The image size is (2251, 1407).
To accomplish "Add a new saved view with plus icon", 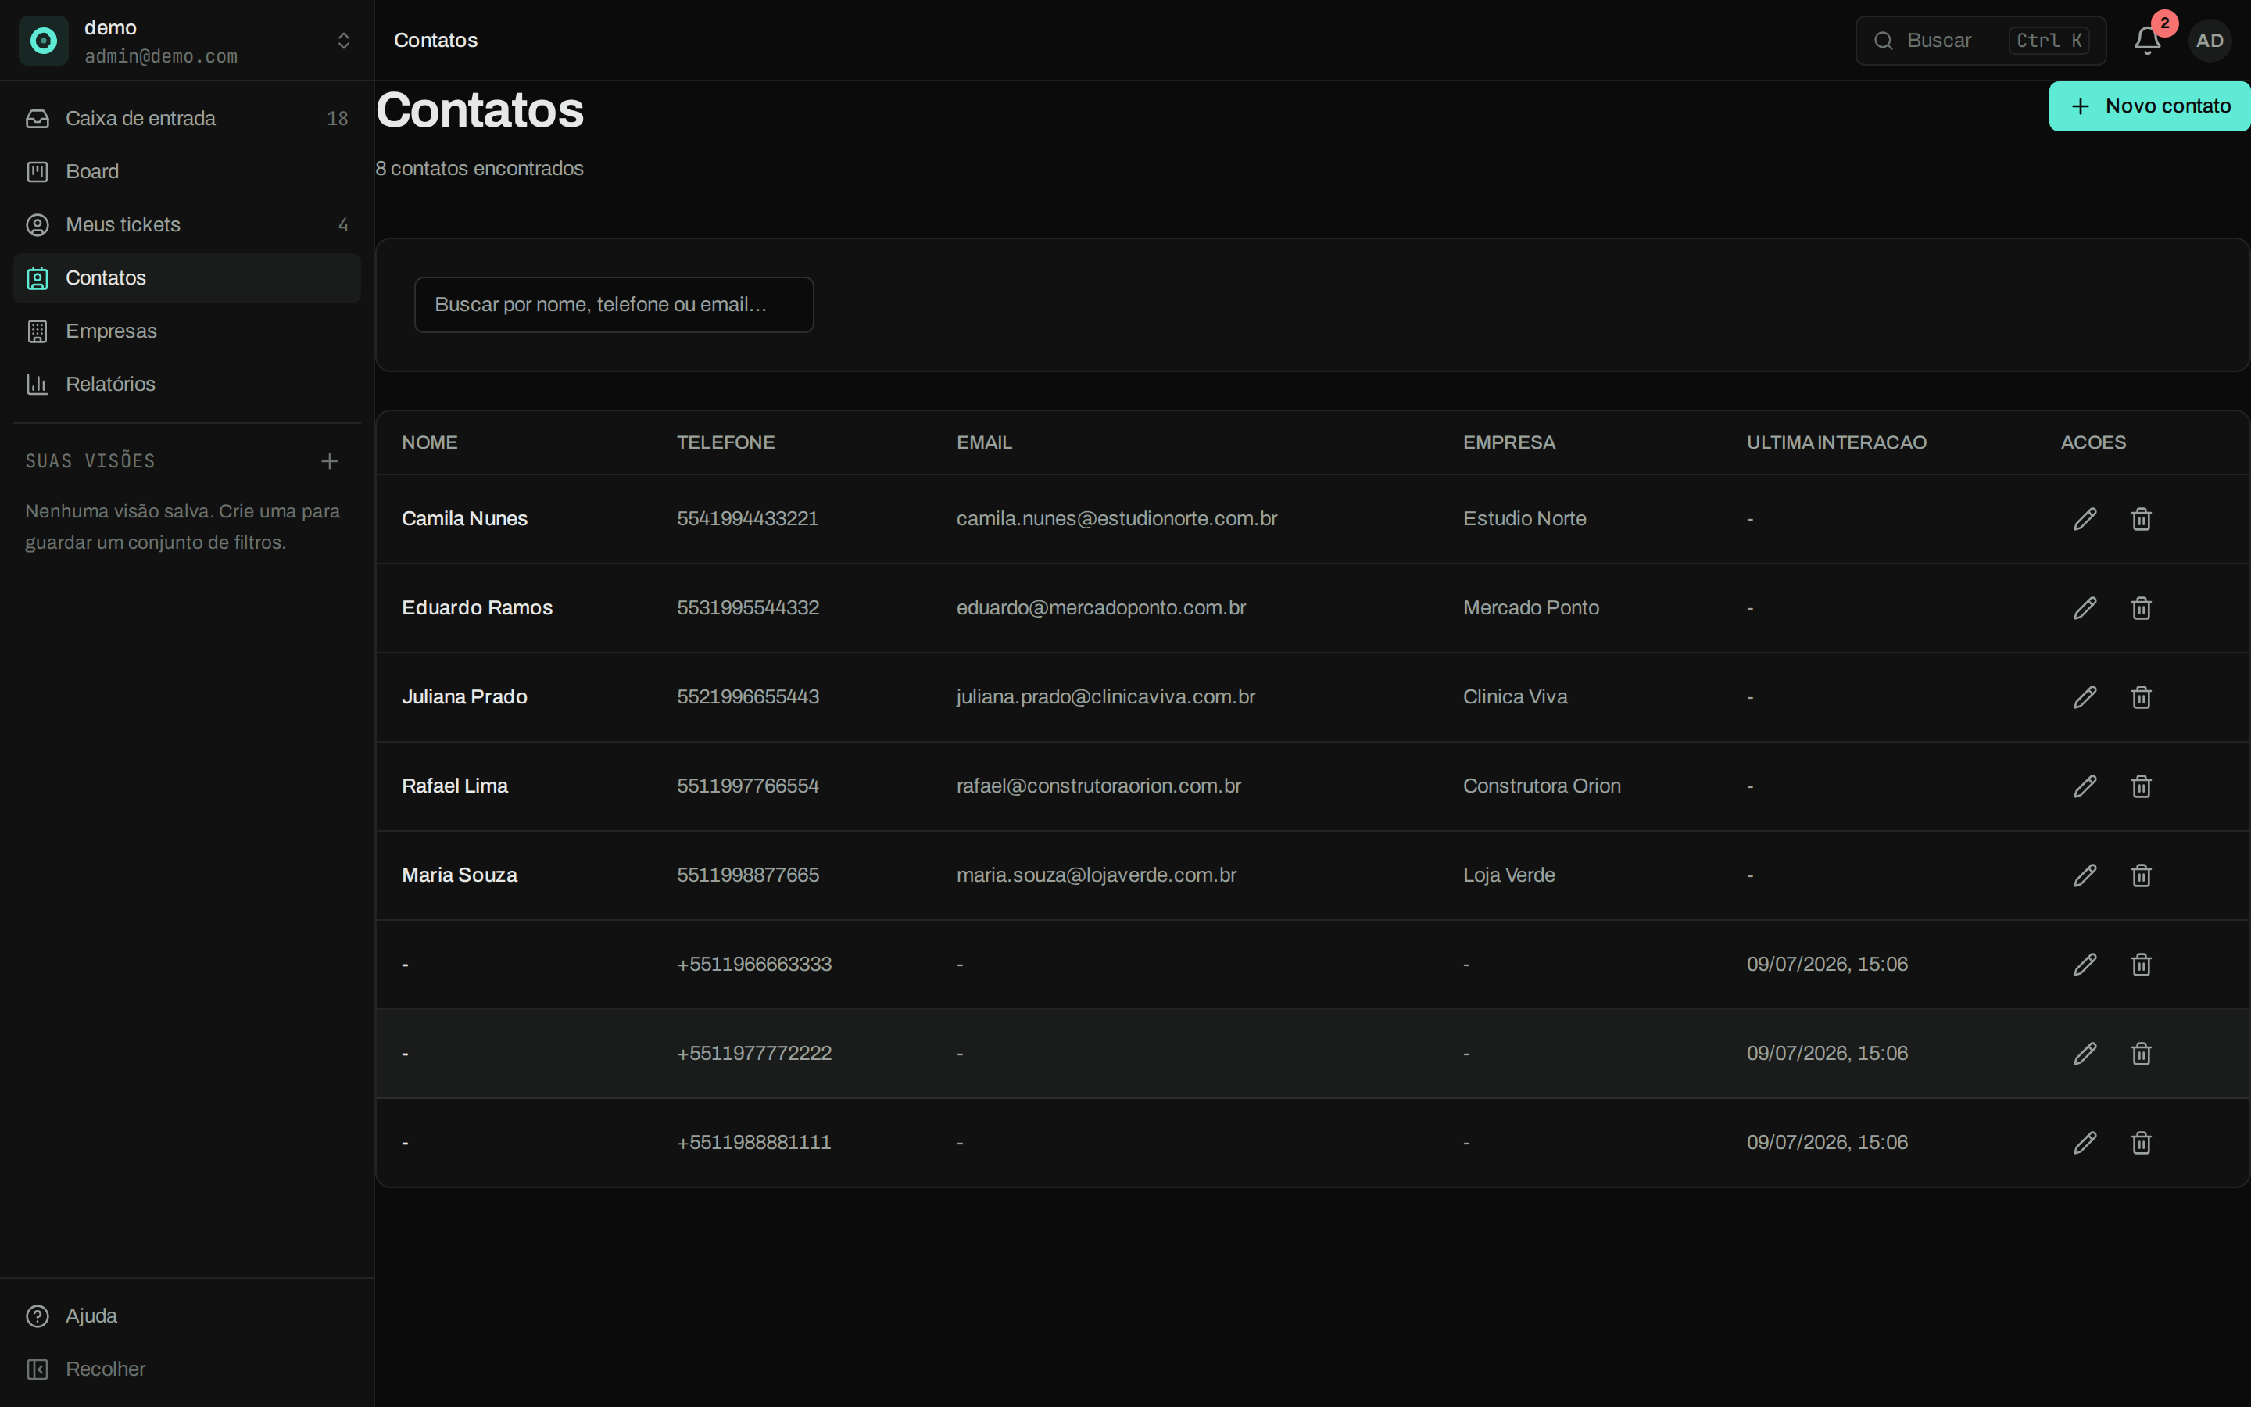I will [x=329, y=460].
